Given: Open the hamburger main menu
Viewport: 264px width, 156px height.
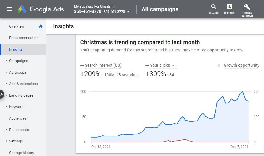Looking at the screenshot, I should tap(9, 9).
